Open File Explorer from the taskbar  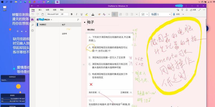click(x=16, y=2)
